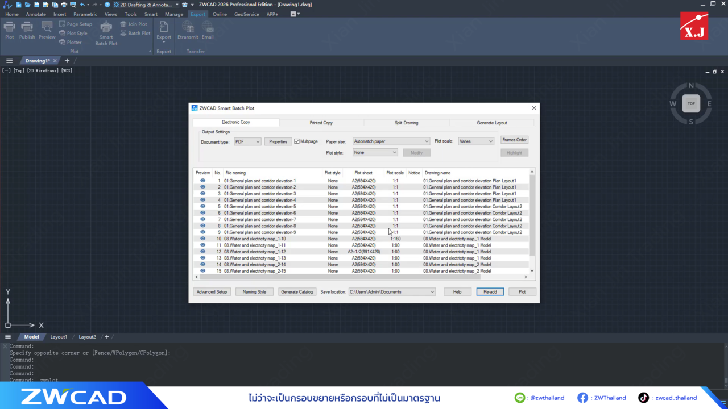The image size is (728, 409).
Task: Click the plus icon to add new drawing tab
Action: pos(67,61)
